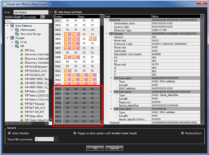
Task: Enable the Hide Reserved Fields checkbox
Action: [55, 12]
